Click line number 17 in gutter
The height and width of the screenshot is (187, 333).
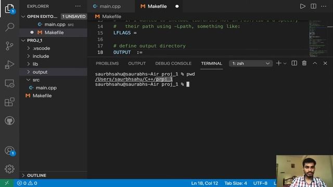(x=100, y=46)
